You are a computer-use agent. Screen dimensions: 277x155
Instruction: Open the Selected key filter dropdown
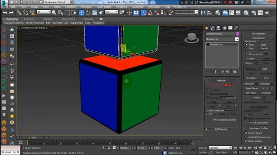[220, 148]
